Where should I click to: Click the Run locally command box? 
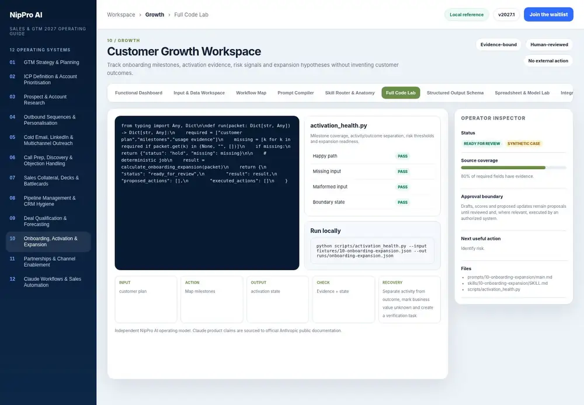click(x=372, y=251)
